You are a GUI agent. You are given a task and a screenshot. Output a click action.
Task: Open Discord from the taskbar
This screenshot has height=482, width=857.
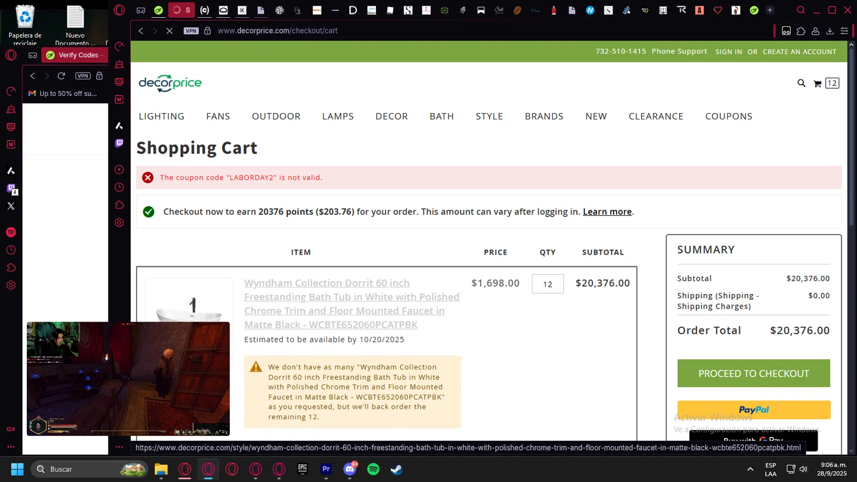(350, 469)
